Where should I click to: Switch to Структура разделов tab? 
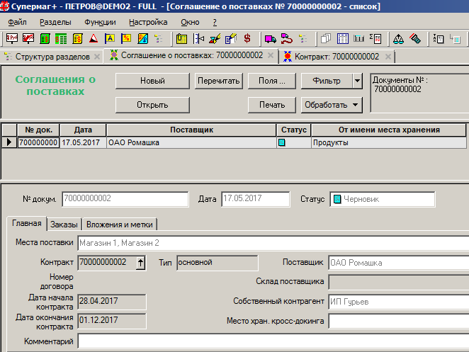point(52,57)
